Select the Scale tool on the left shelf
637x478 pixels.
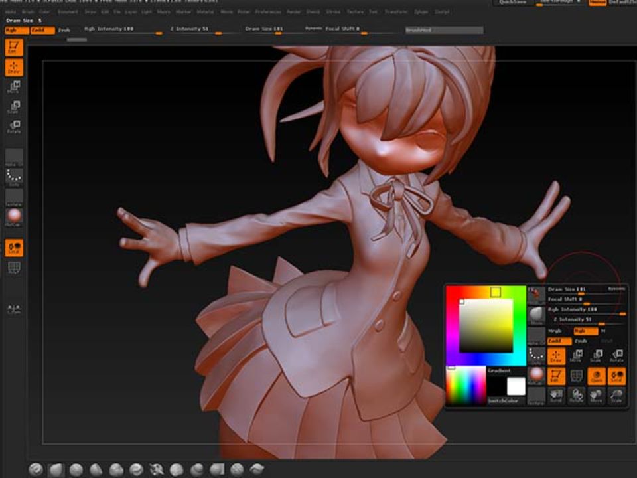14,107
